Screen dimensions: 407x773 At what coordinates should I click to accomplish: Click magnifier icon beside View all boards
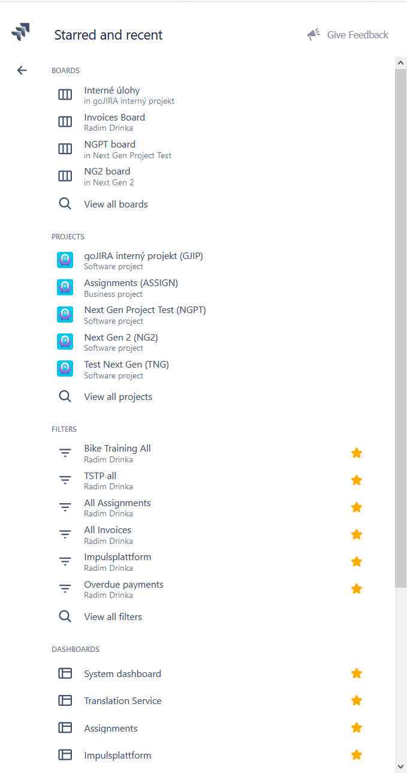click(x=65, y=204)
